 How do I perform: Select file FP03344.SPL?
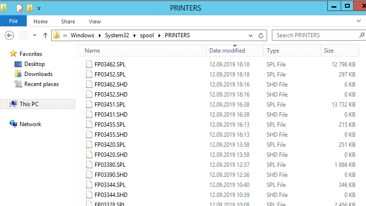coord(110,185)
